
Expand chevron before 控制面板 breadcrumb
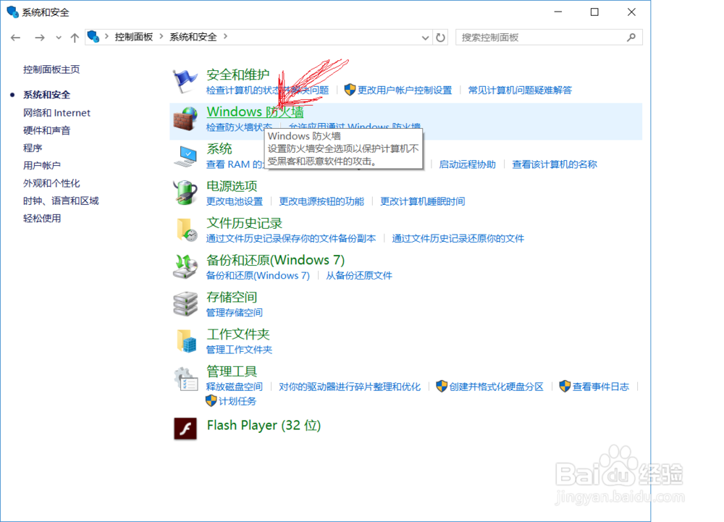106,36
